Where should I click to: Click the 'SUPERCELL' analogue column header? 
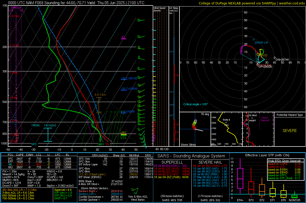[172, 162]
